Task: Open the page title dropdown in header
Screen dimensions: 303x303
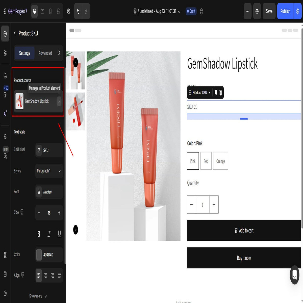Action: pos(157,11)
